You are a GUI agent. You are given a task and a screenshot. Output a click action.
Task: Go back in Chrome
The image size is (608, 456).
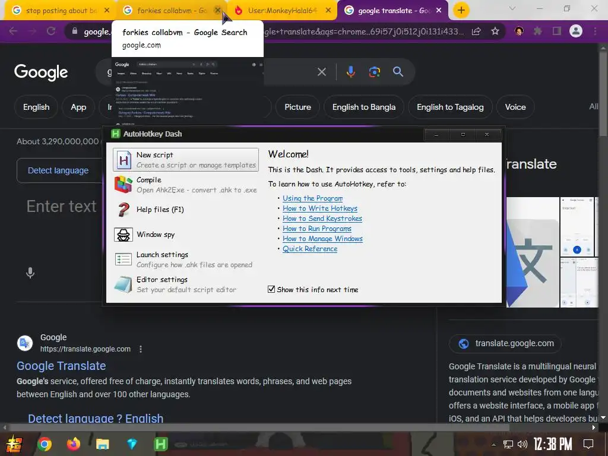point(13,31)
